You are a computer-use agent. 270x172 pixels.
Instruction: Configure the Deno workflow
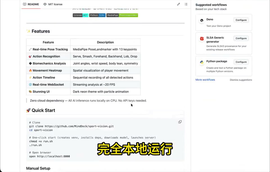[x=241, y=20]
